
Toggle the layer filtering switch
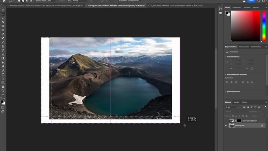click(x=265, y=107)
